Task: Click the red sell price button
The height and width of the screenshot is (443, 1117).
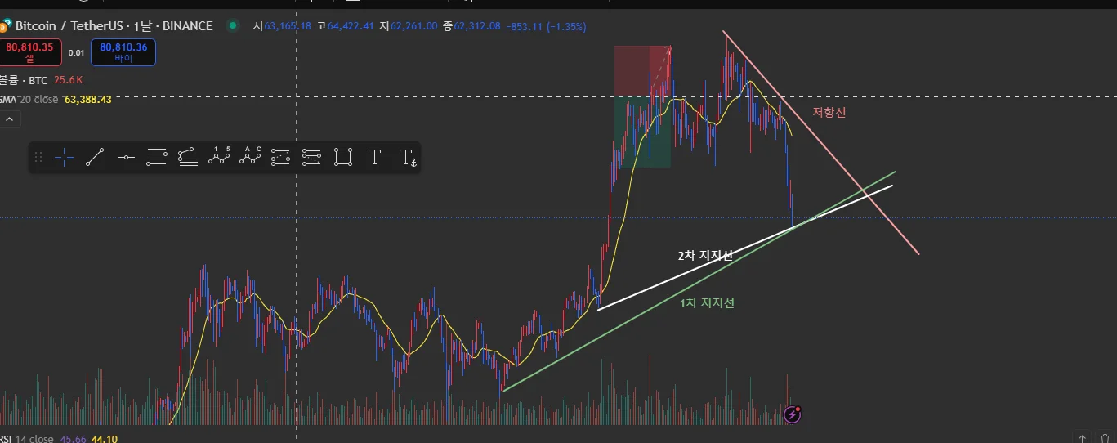Action: click(29, 52)
